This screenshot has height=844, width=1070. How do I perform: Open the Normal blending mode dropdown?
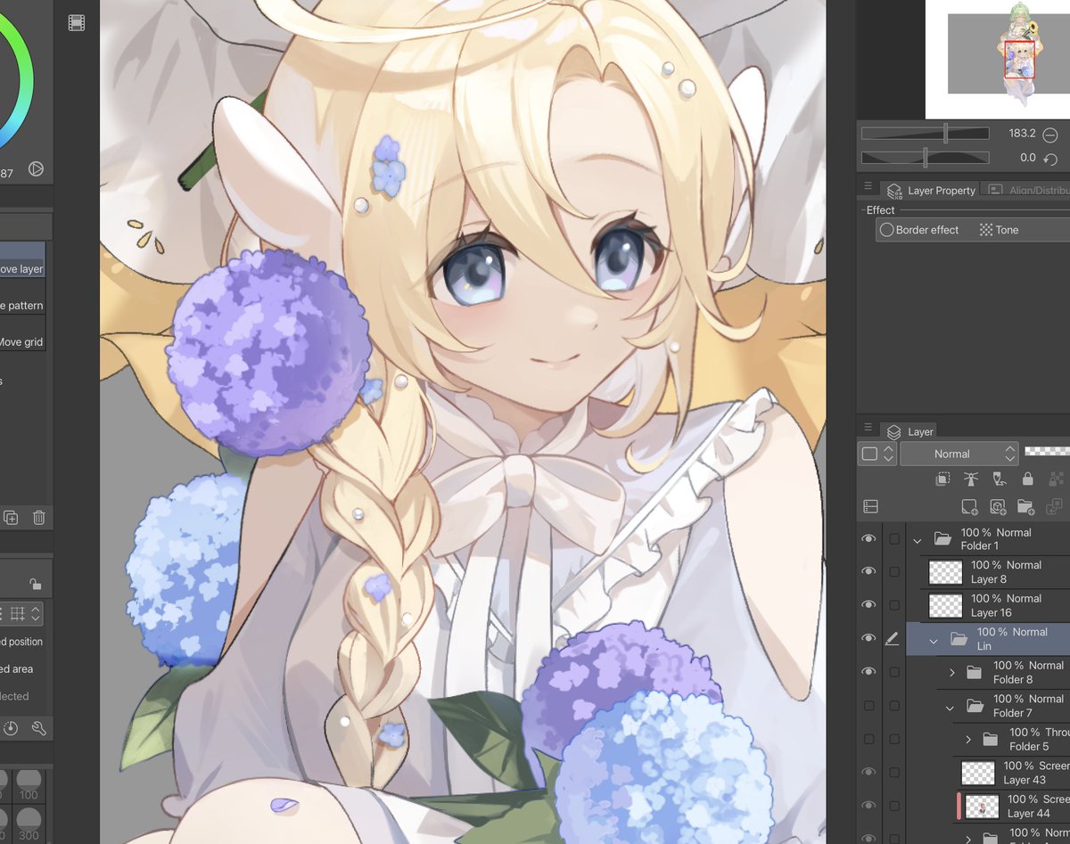coord(959,454)
